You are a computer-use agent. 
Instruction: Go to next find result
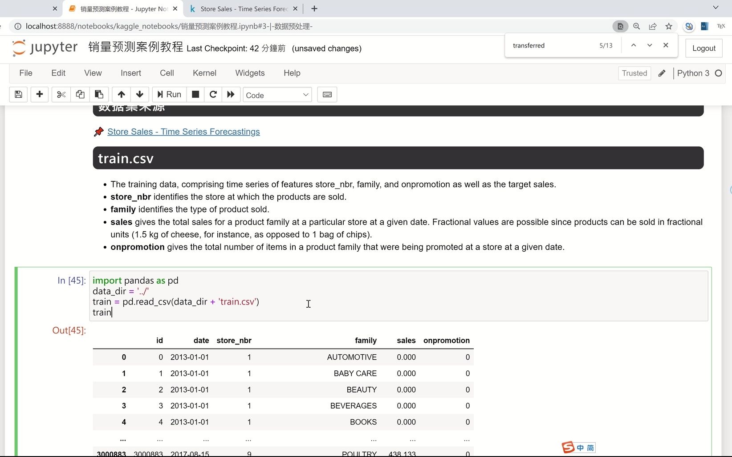point(650,45)
